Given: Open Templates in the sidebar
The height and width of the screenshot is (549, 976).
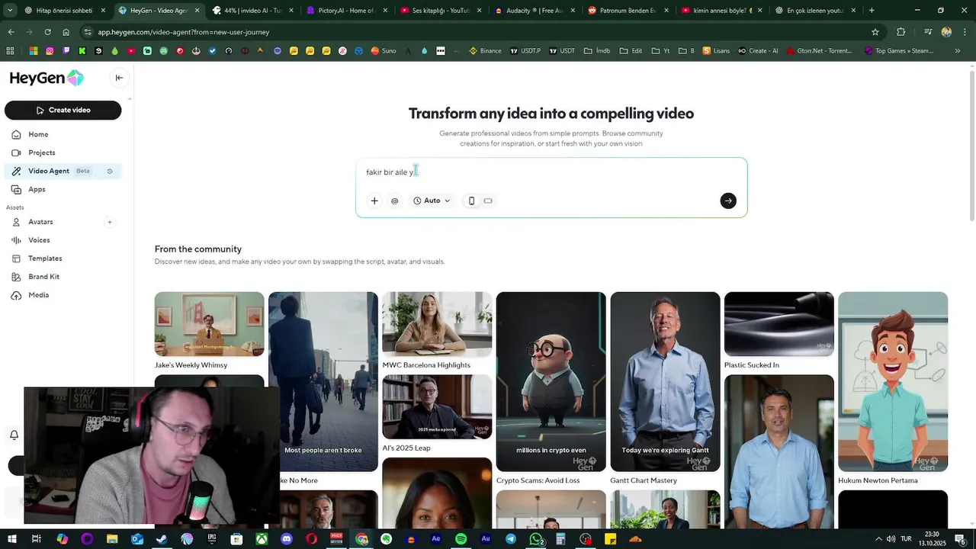Looking at the screenshot, I should (45, 258).
